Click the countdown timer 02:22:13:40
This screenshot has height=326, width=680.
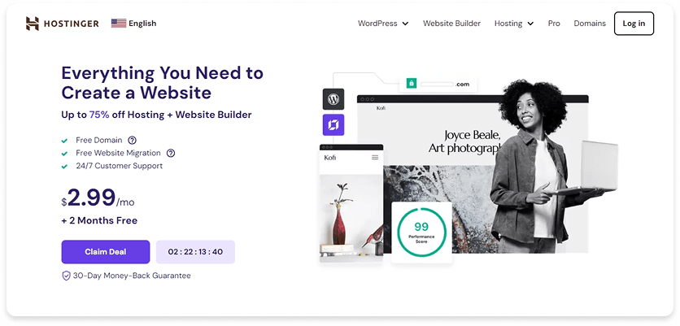click(195, 252)
